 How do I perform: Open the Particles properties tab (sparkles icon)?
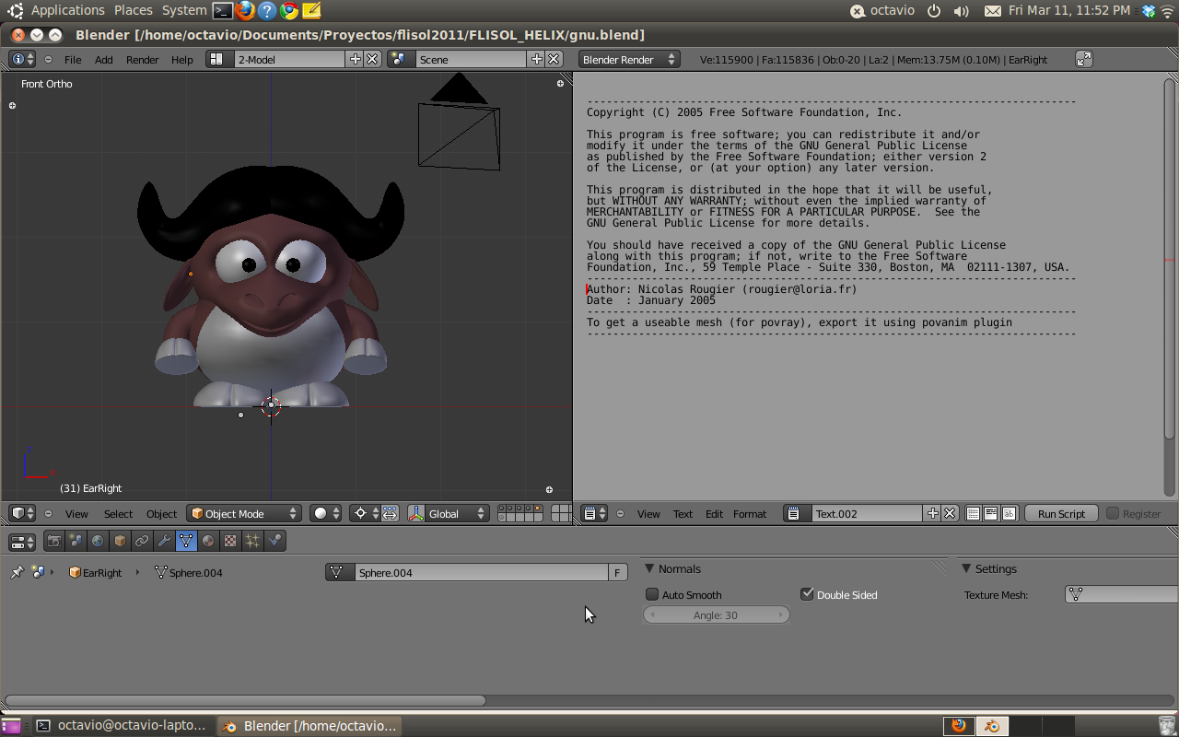252,541
